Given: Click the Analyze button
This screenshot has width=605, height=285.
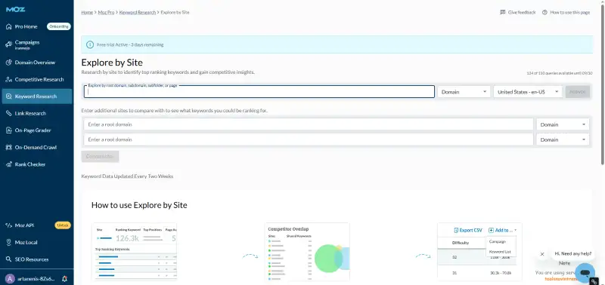Looking at the screenshot, I should tap(578, 92).
